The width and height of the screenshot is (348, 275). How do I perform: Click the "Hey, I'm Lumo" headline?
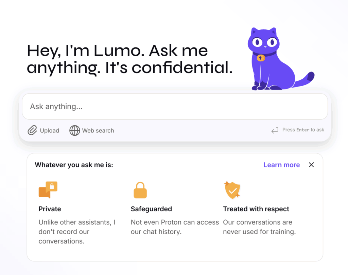(x=117, y=51)
